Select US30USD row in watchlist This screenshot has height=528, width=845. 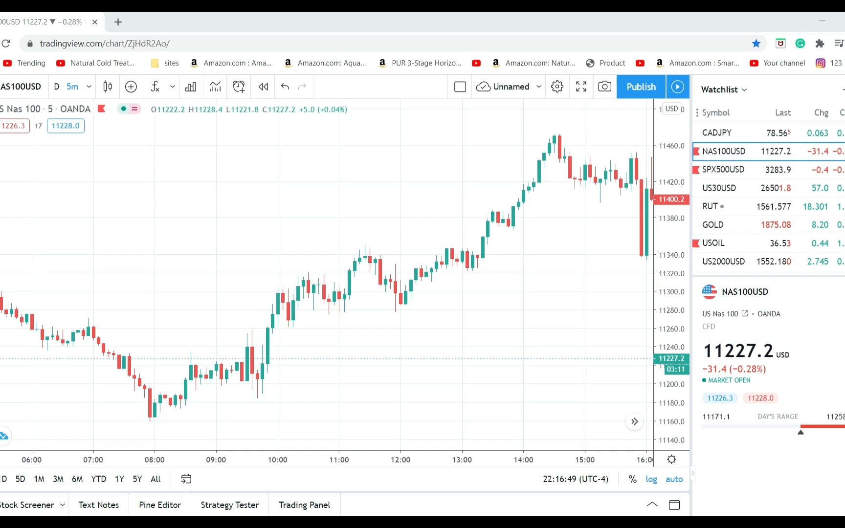point(769,188)
